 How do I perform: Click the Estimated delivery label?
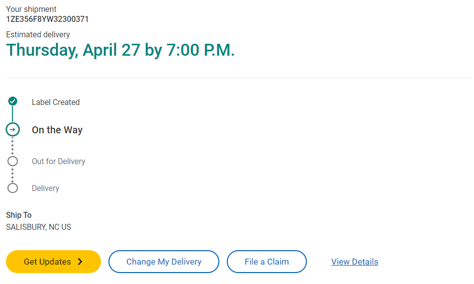tap(38, 34)
